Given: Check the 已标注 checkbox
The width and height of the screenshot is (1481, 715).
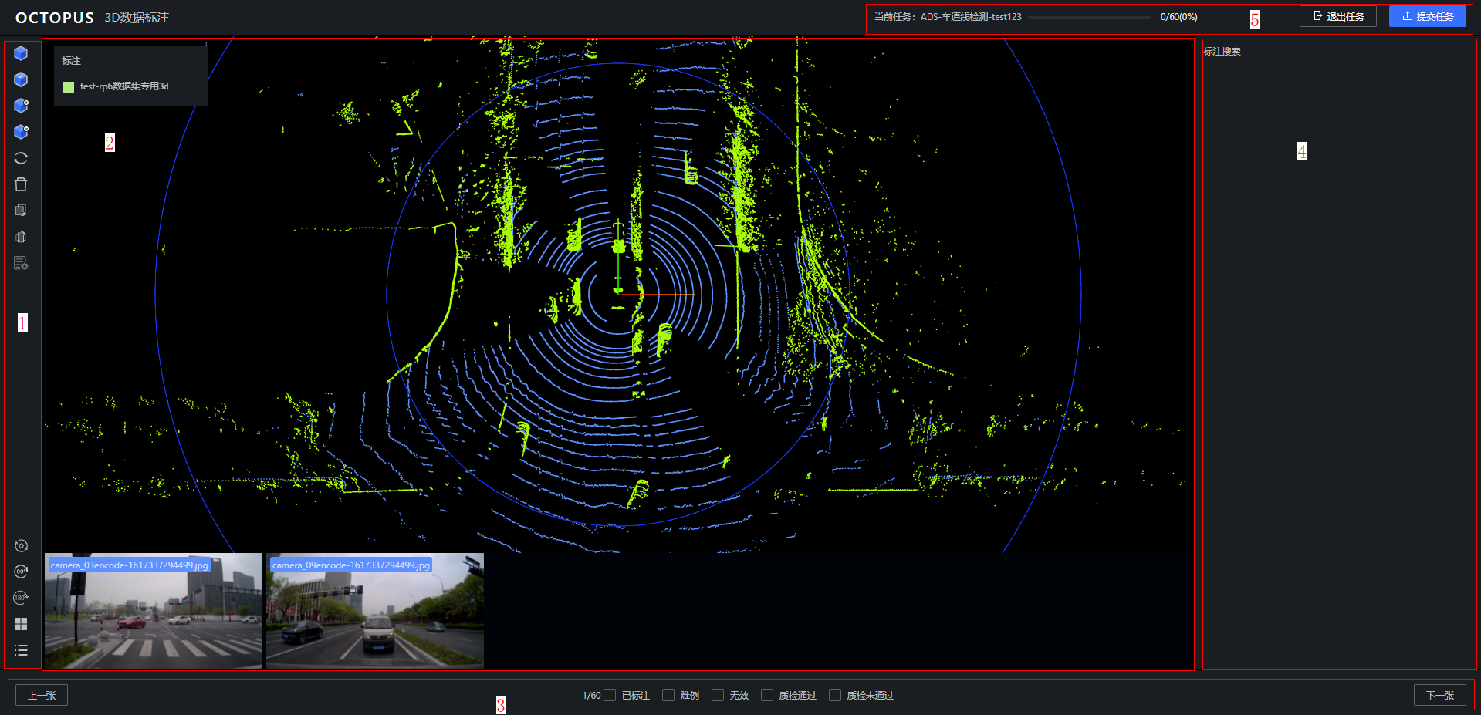Looking at the screenshot, I should 610,695.
